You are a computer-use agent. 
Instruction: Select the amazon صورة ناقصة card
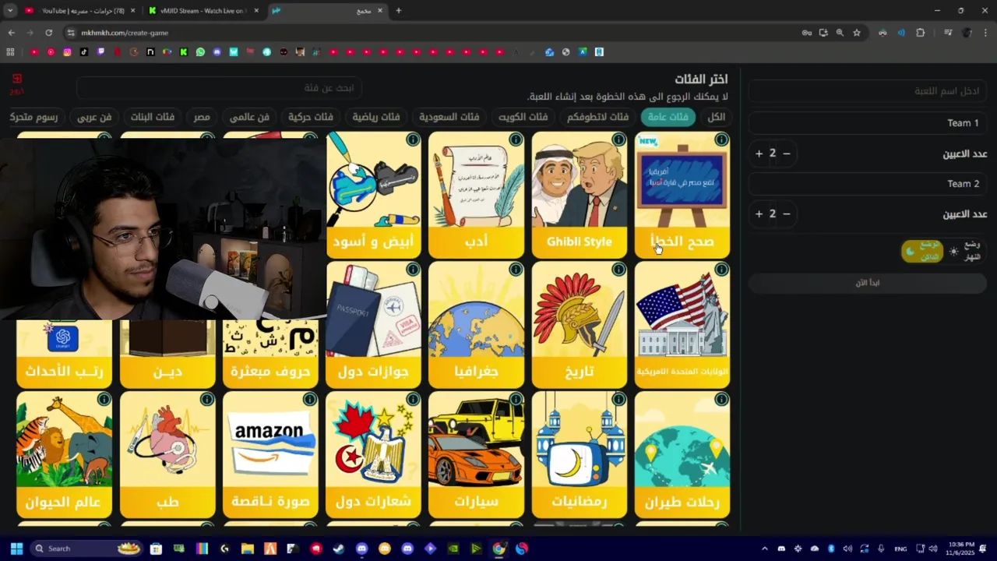(x=270, y=455)
